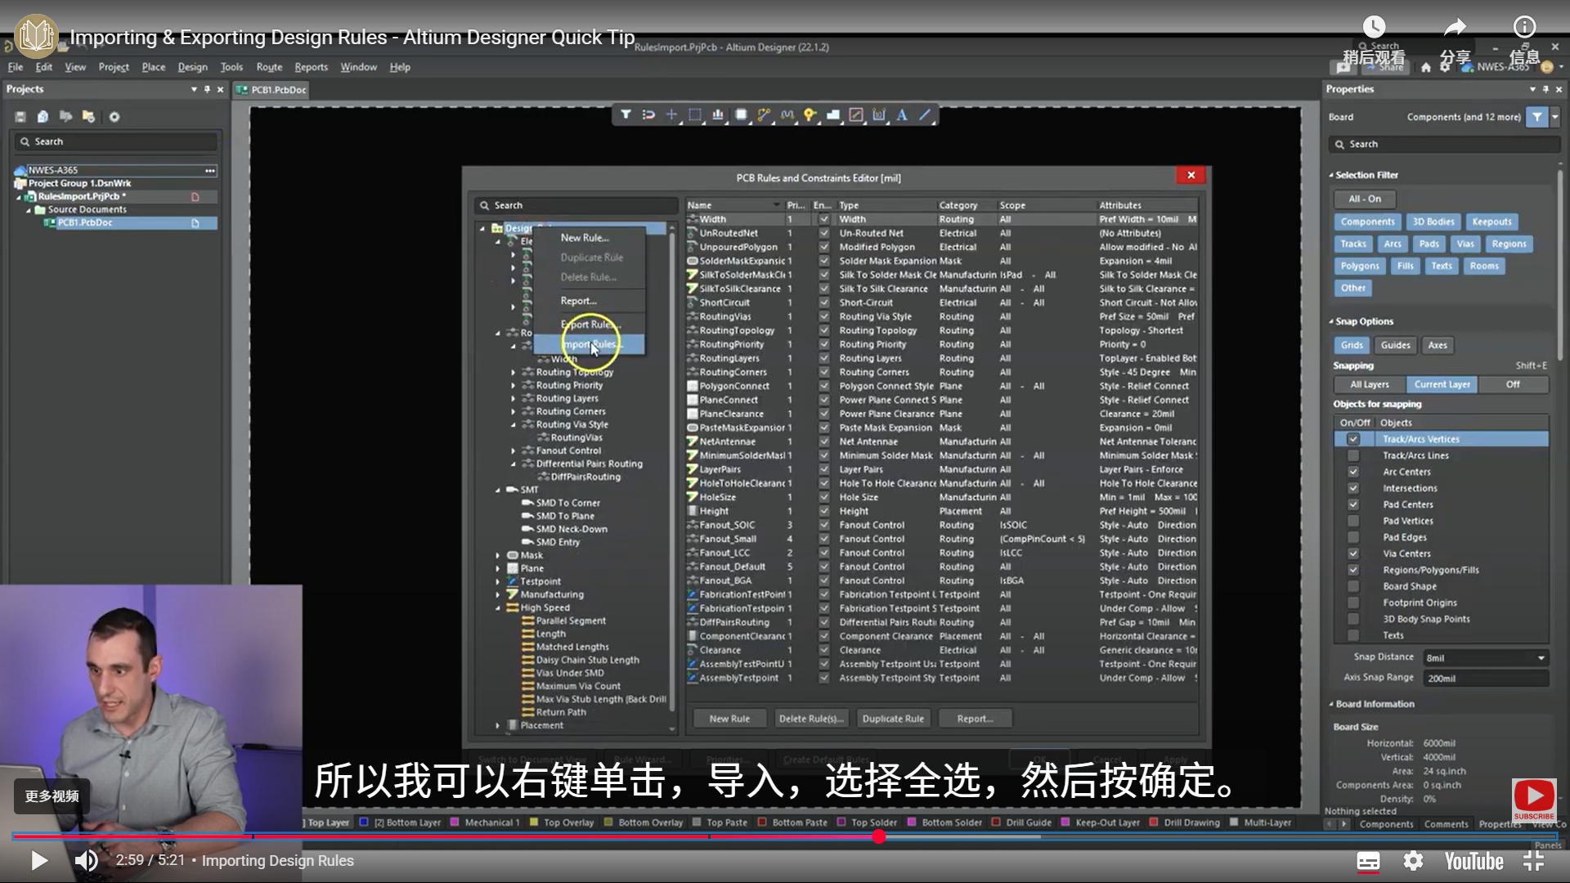
Task: Expand the Placement rule category
Action: [497, 725]
